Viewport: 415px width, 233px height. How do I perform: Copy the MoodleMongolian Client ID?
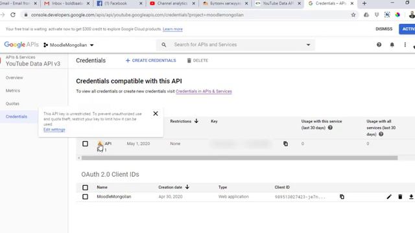[342, 197]
